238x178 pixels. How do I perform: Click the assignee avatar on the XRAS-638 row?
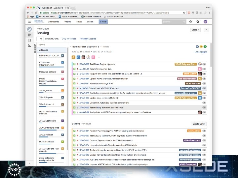tap(200, 64)
